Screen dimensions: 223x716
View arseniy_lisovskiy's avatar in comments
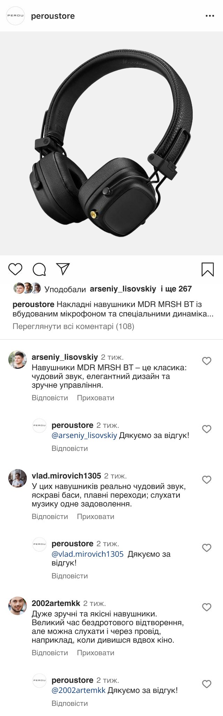coord(17,360)
